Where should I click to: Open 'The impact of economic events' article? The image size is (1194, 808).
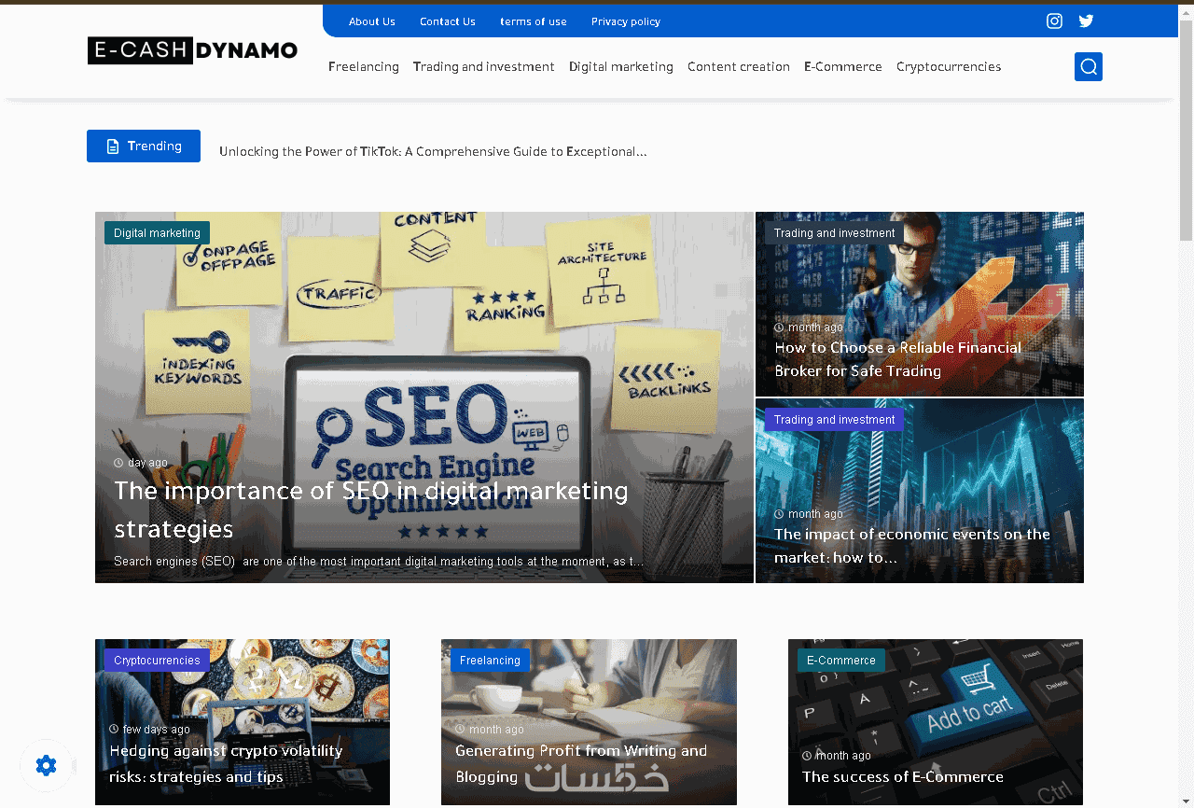[x=912, y=546]
